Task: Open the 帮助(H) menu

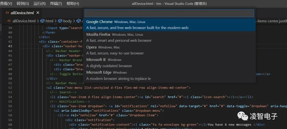Action: pyautogui.click(x=73, y=4)
